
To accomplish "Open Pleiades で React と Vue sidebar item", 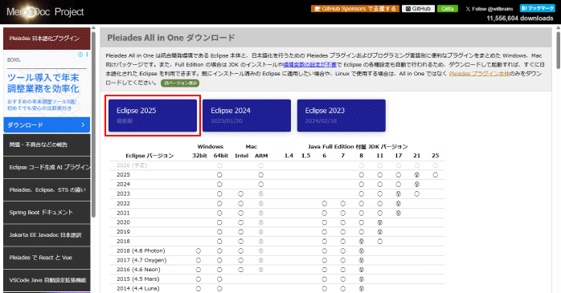I will [47, 257].
